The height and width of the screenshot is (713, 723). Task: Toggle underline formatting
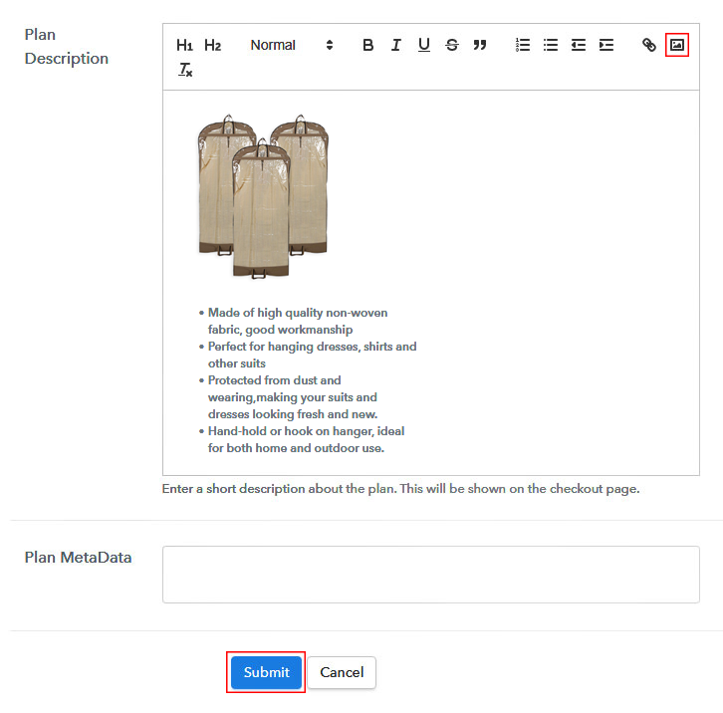[424, 45]
